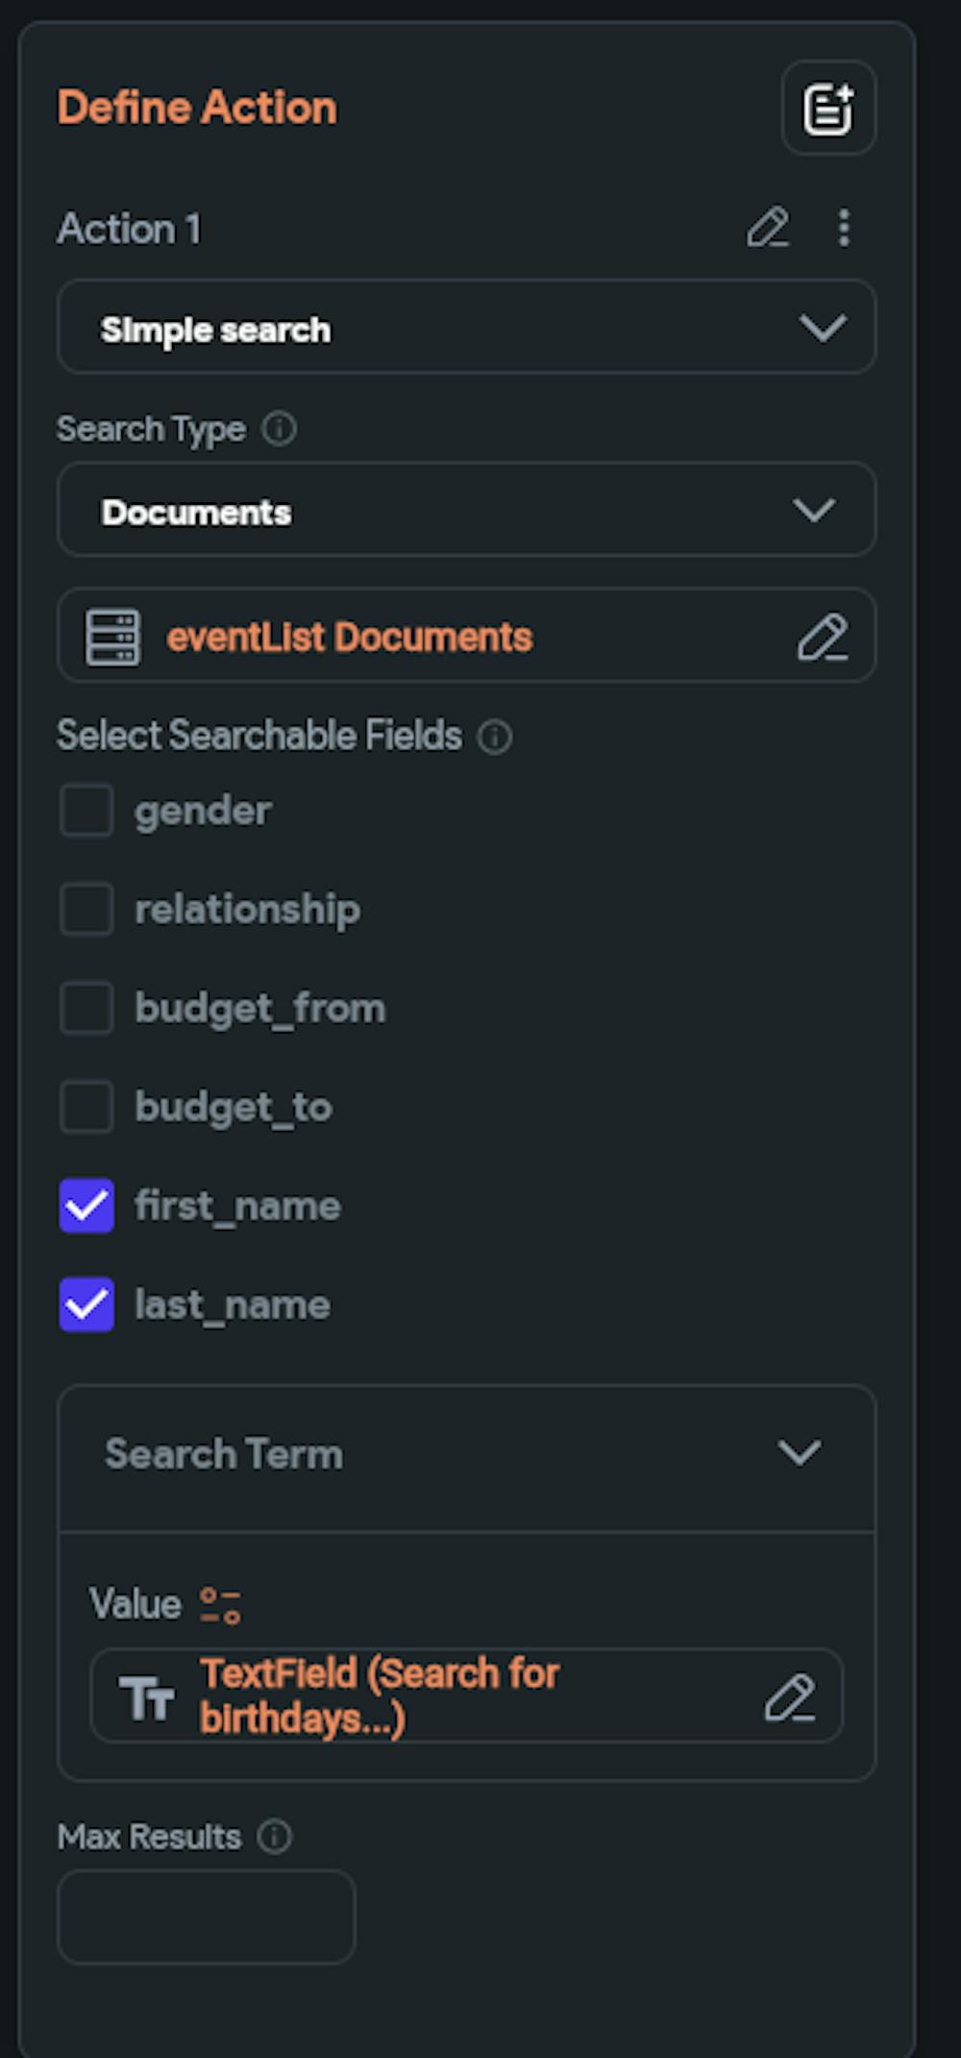
Task: Open the Simple search dropdown
Action: tap(466, 327)
